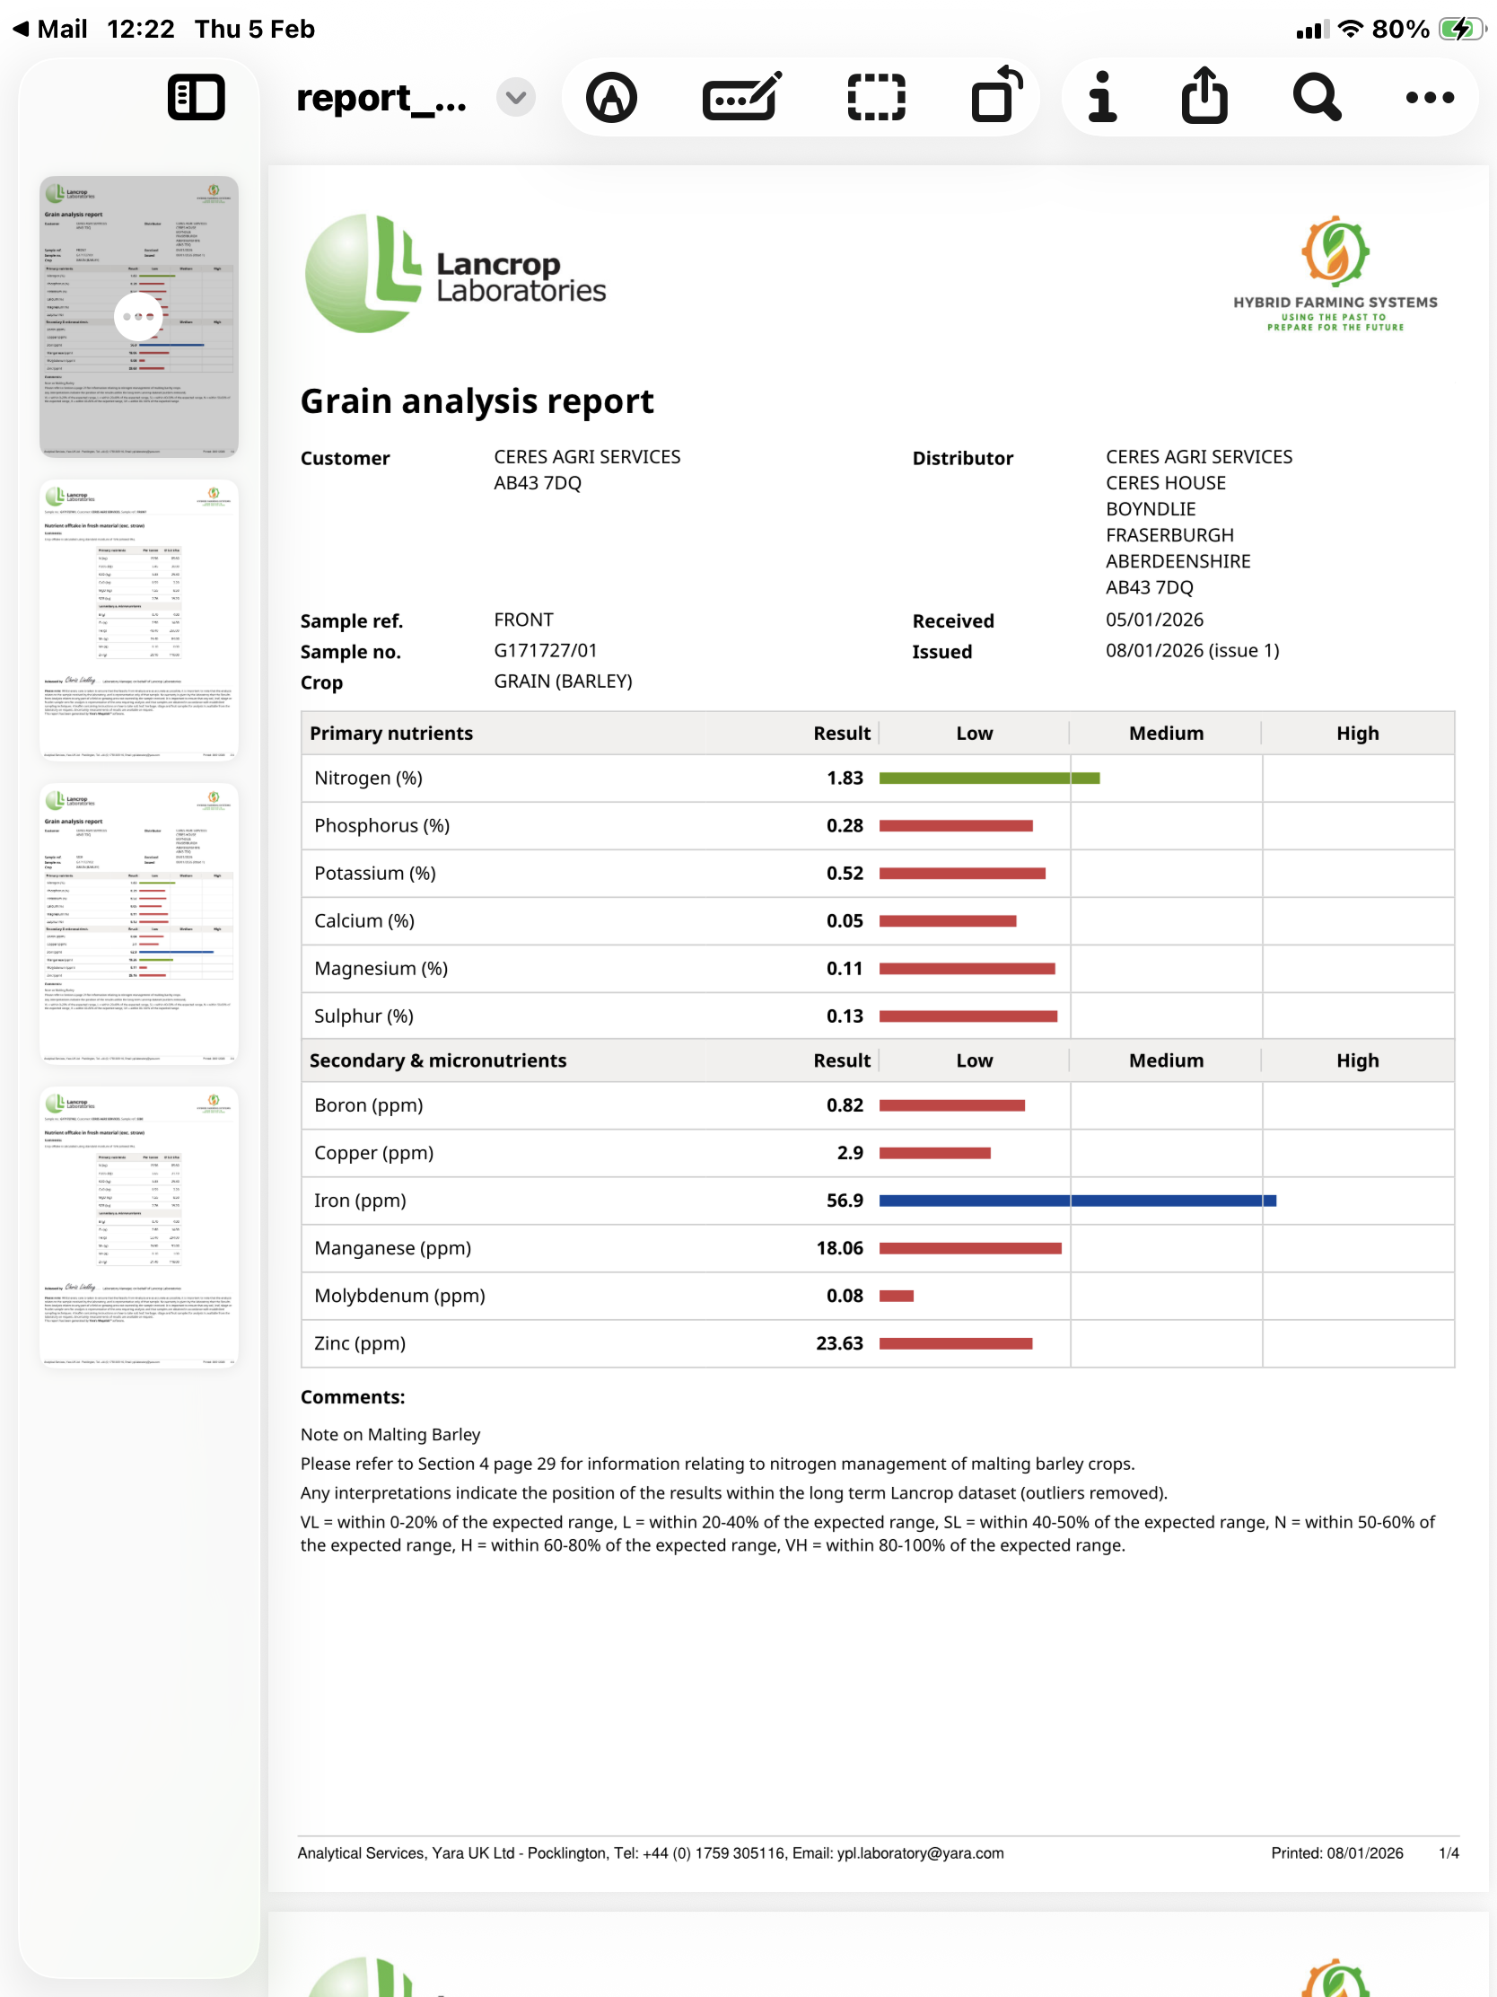Select the "Secondary & micronutrients" header
This screenshot has width=1497, height=1997.
point(439,1060)
